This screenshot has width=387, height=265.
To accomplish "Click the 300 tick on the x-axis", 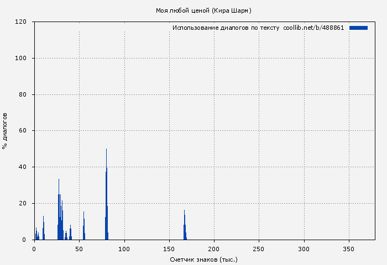I will (x=304, y=249).
